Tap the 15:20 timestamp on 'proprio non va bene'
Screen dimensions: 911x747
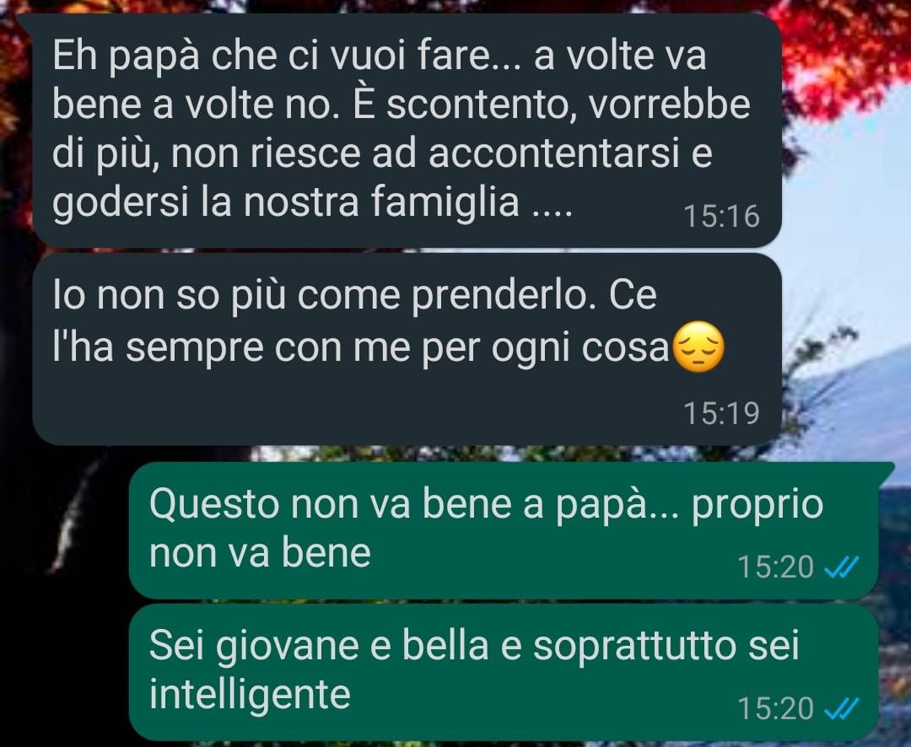point(775,567)
